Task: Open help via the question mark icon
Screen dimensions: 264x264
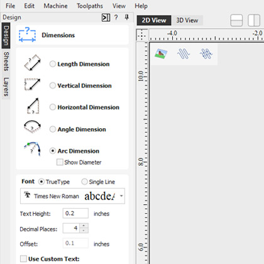Action: 116,18
